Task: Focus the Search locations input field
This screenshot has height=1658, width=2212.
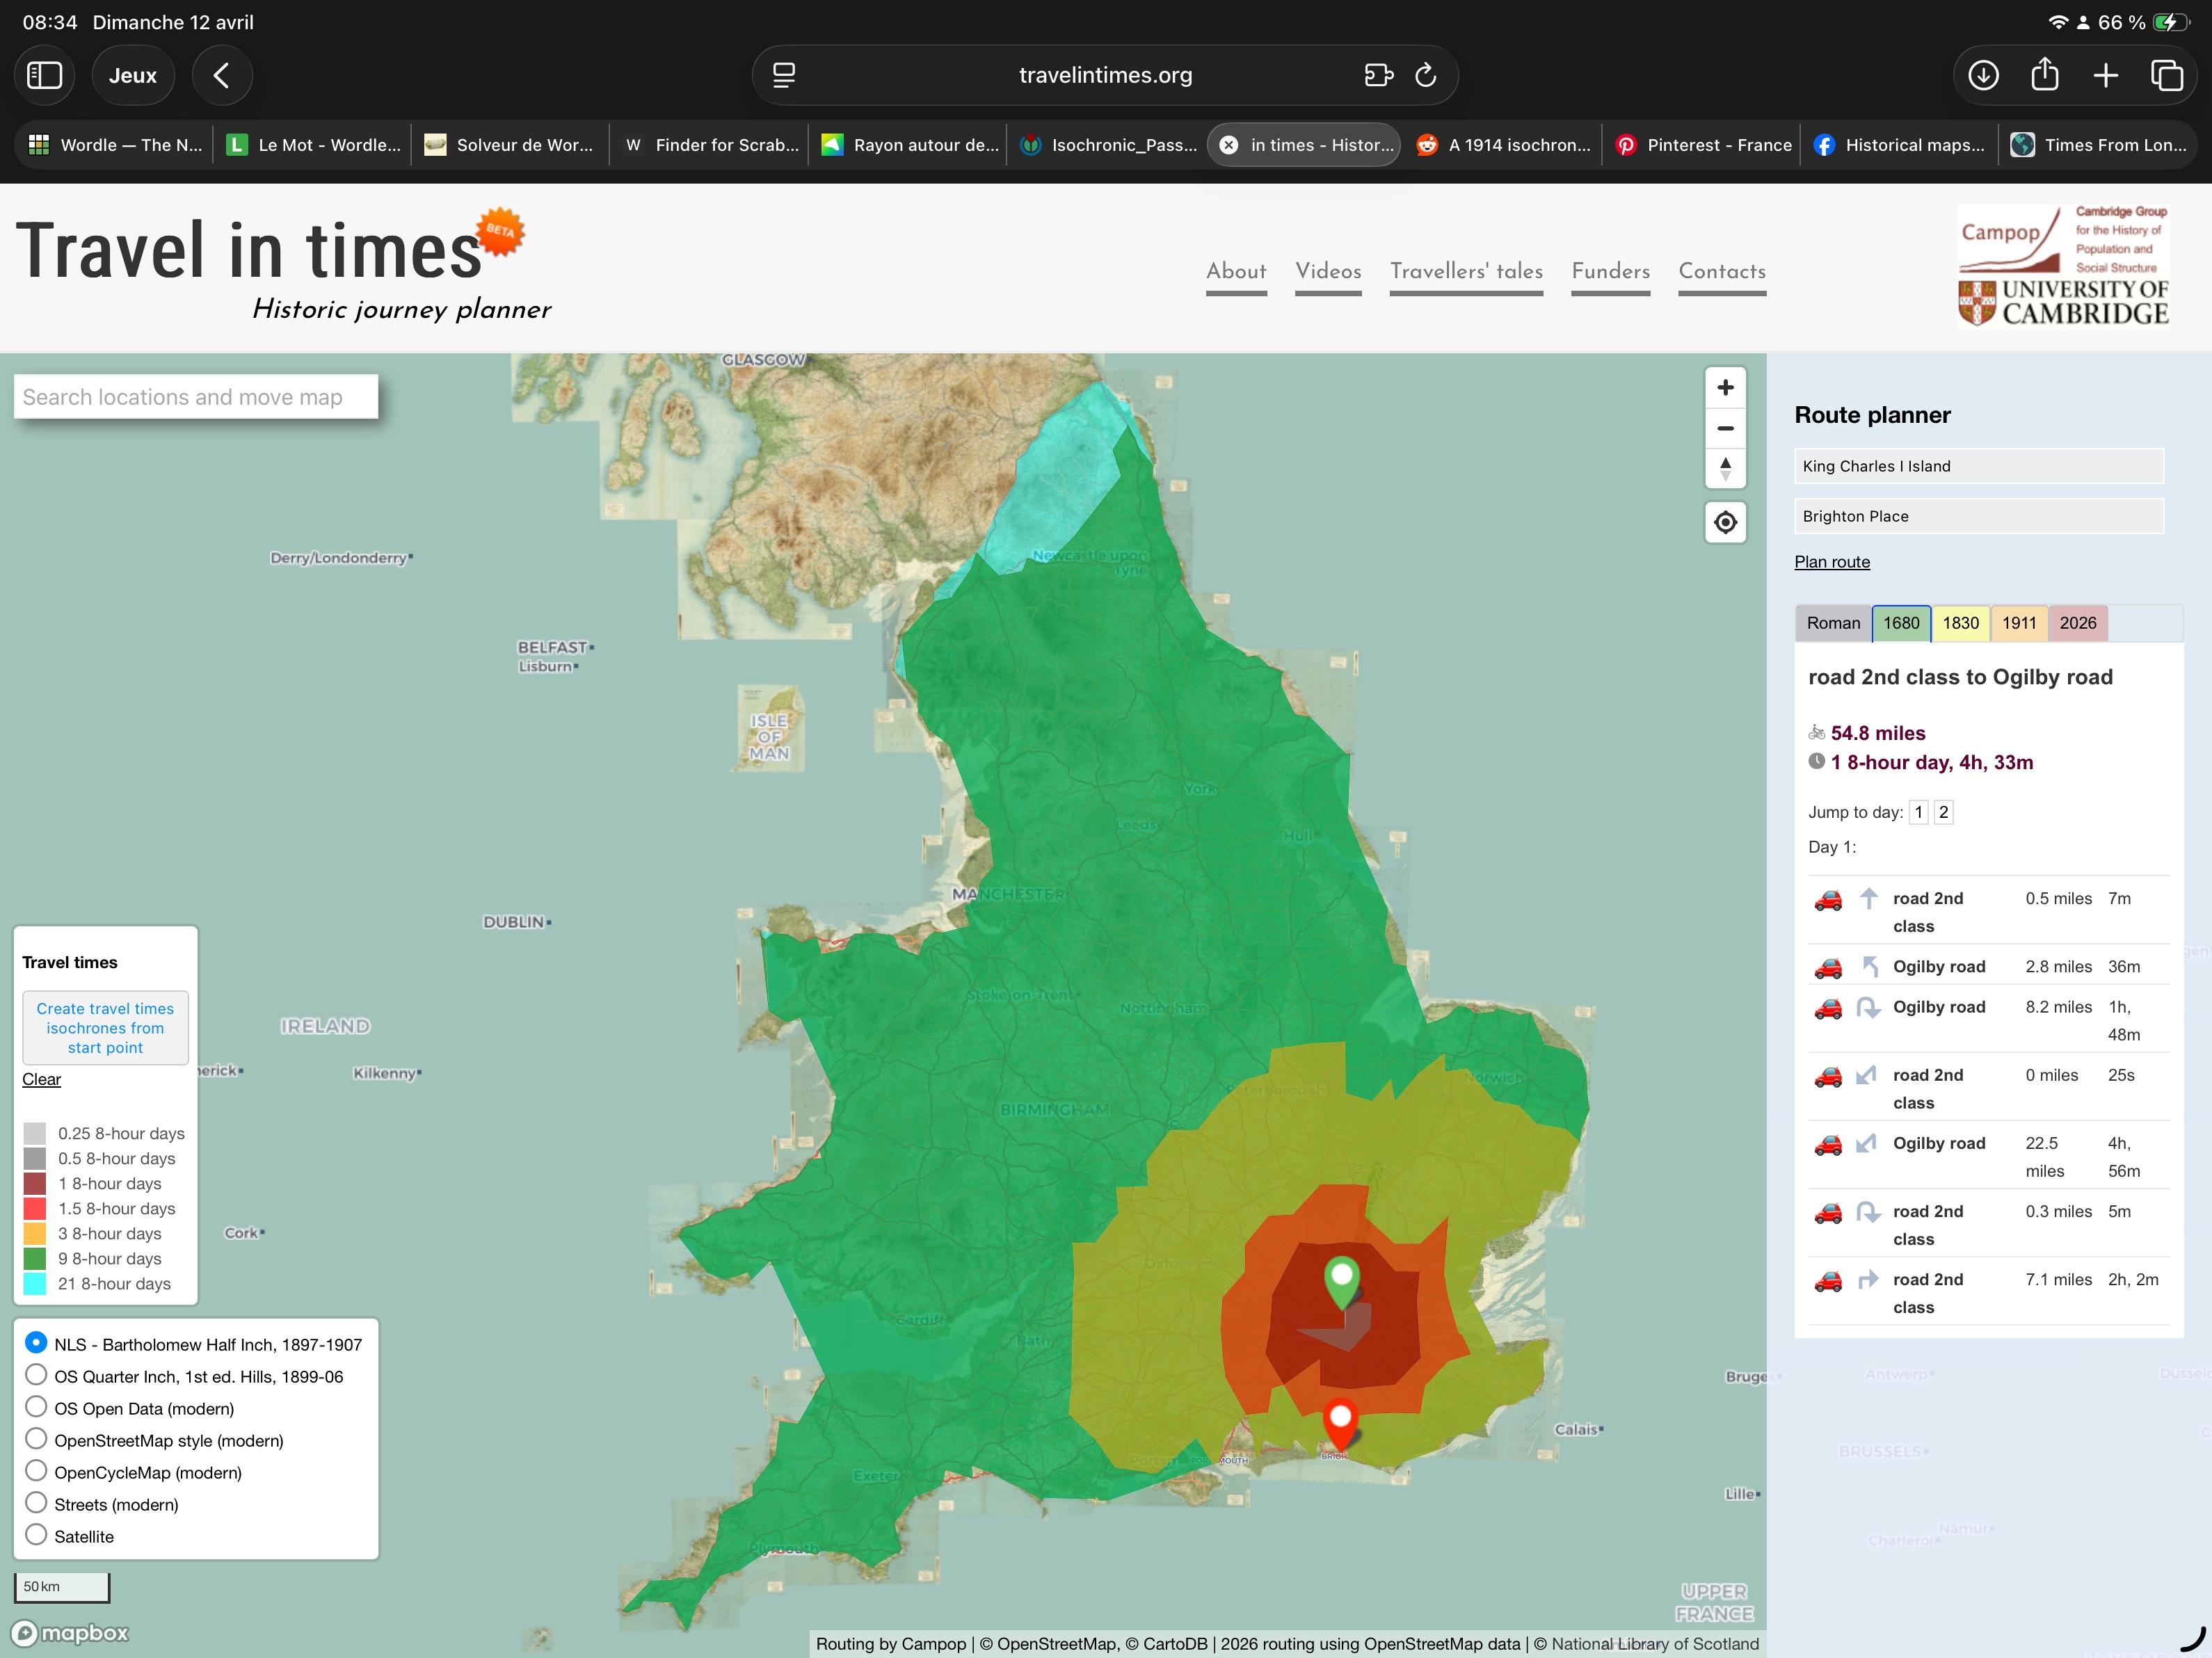Action: click(196, 397)
